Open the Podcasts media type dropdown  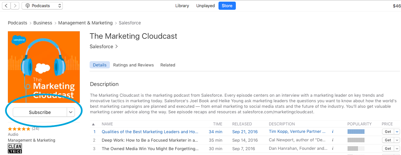tap(42, 6)
